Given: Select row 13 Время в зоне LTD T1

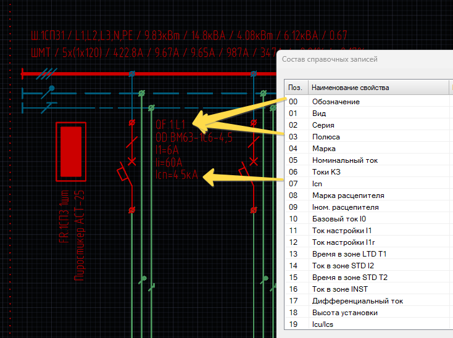Looking at the screenshot, I should coord(369,254).
